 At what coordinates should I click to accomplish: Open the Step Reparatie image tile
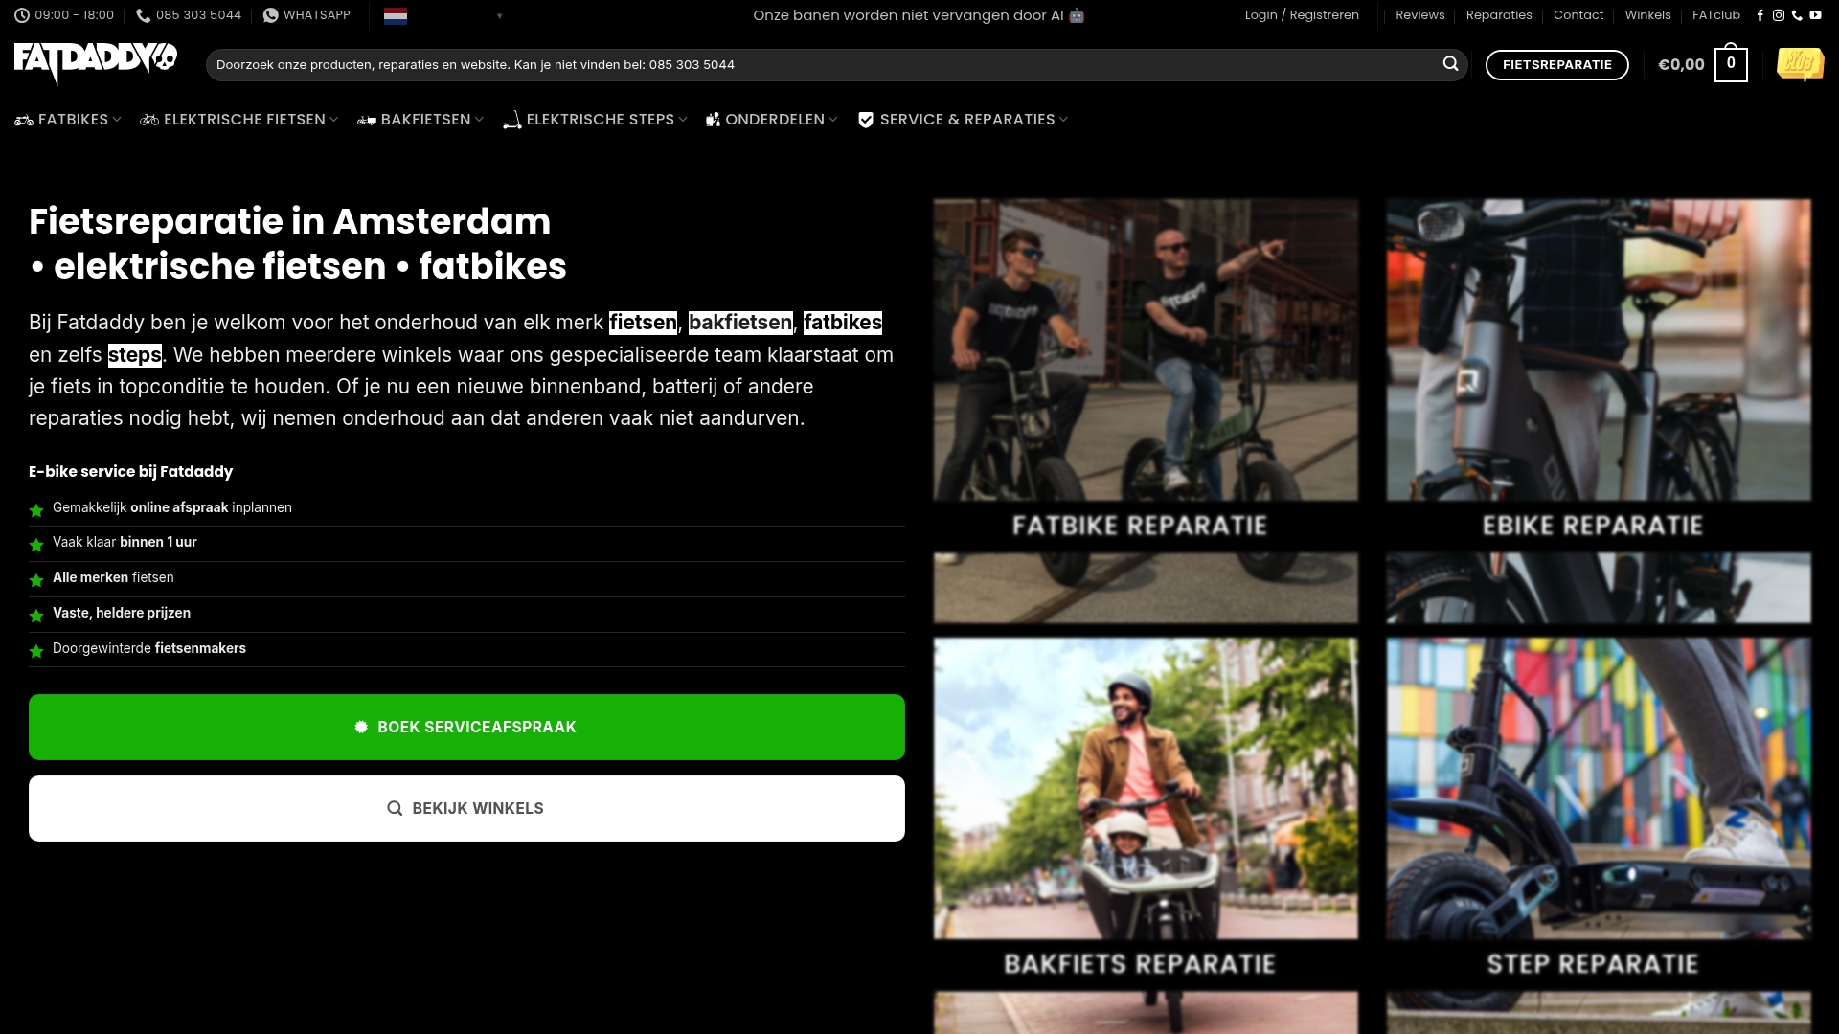(x=1599, y=836)
